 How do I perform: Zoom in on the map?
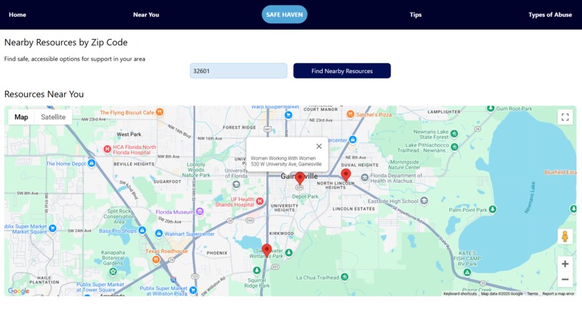tap(565, 264)
